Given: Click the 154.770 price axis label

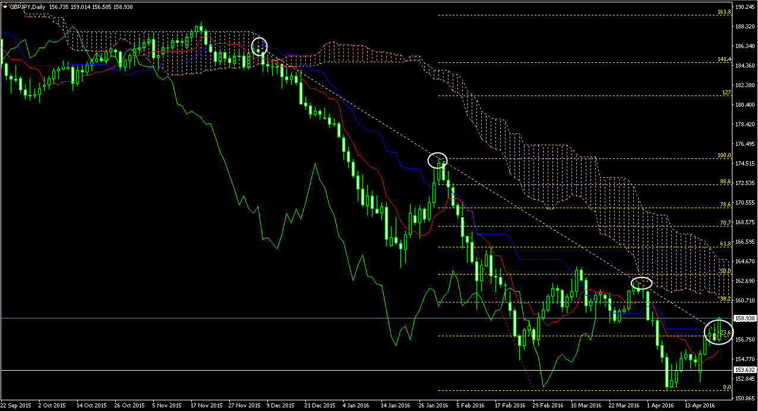Looking at the screenshot, I should coord(745,359).
